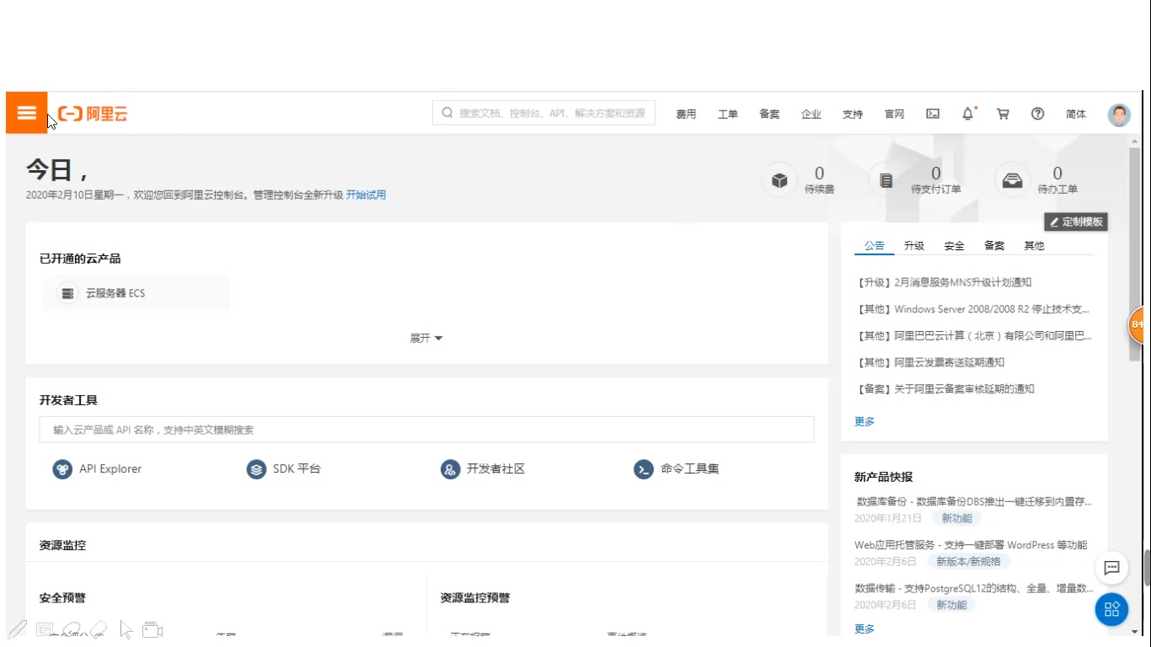This screenshot has height=647, width=1151.
Task: Click the 云服务器 ECS server icon
Action: (x=67, y=293)
